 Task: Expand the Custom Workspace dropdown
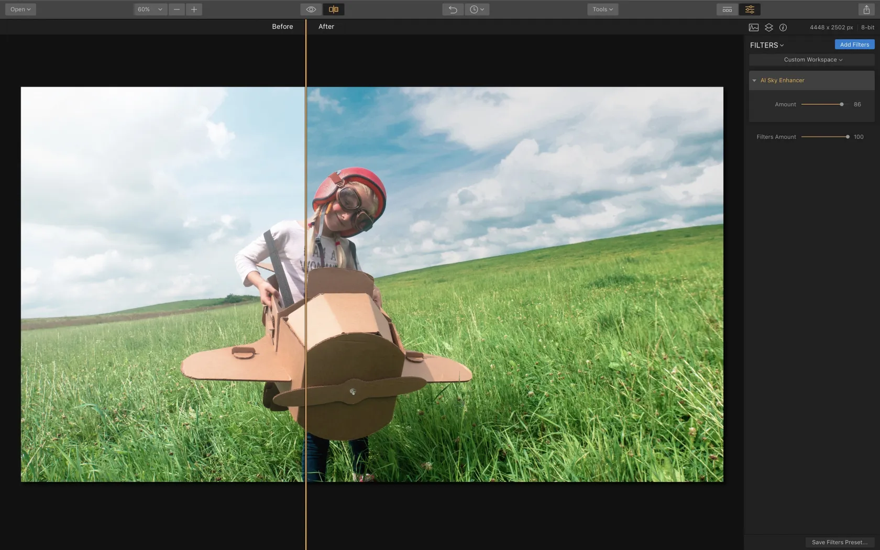click(812, 60)
